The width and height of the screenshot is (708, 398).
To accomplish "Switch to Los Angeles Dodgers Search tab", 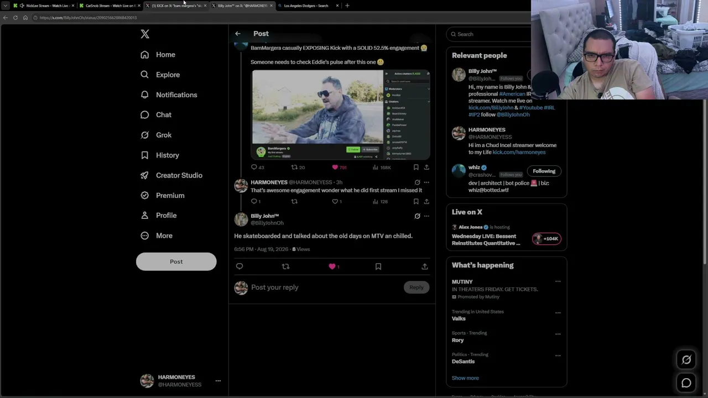I will click(308, 6).
